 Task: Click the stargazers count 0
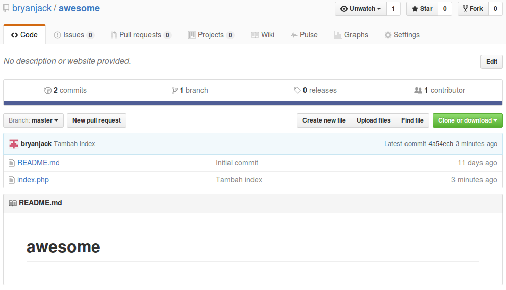tap(445, 9)
